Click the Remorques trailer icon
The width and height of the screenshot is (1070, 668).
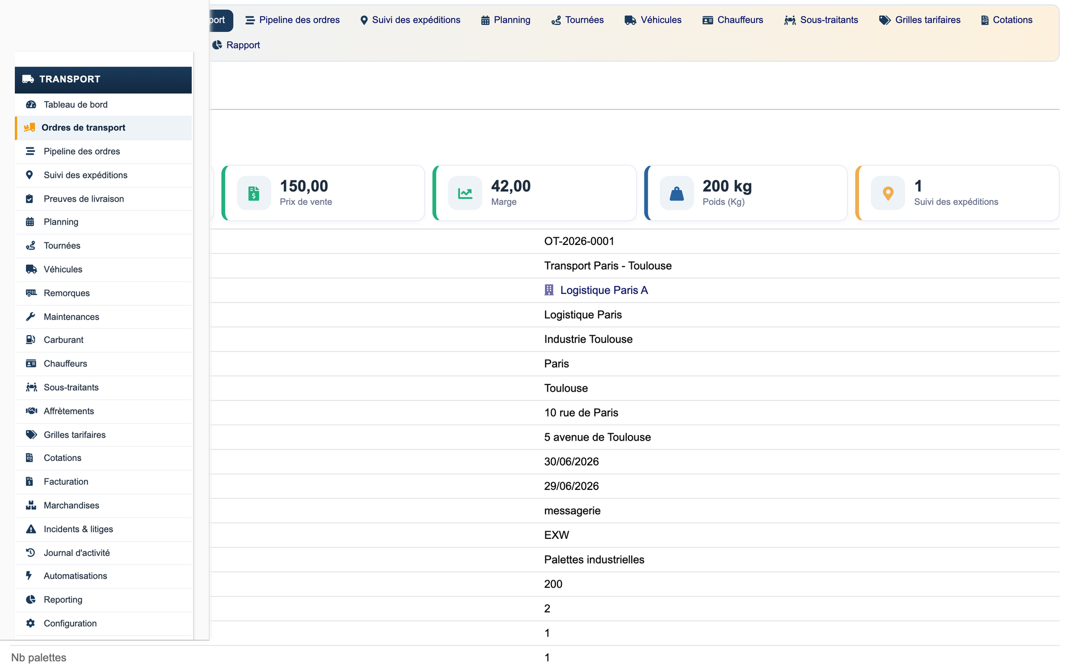(x=31, y=293)
